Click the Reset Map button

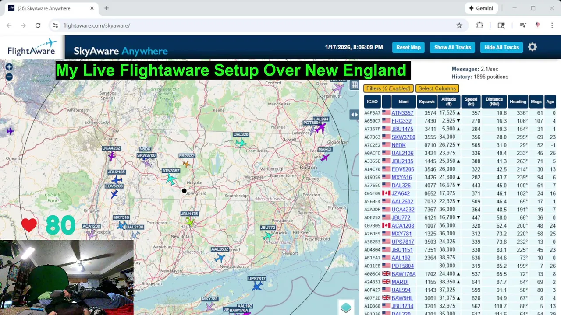[x=408, y=47]
